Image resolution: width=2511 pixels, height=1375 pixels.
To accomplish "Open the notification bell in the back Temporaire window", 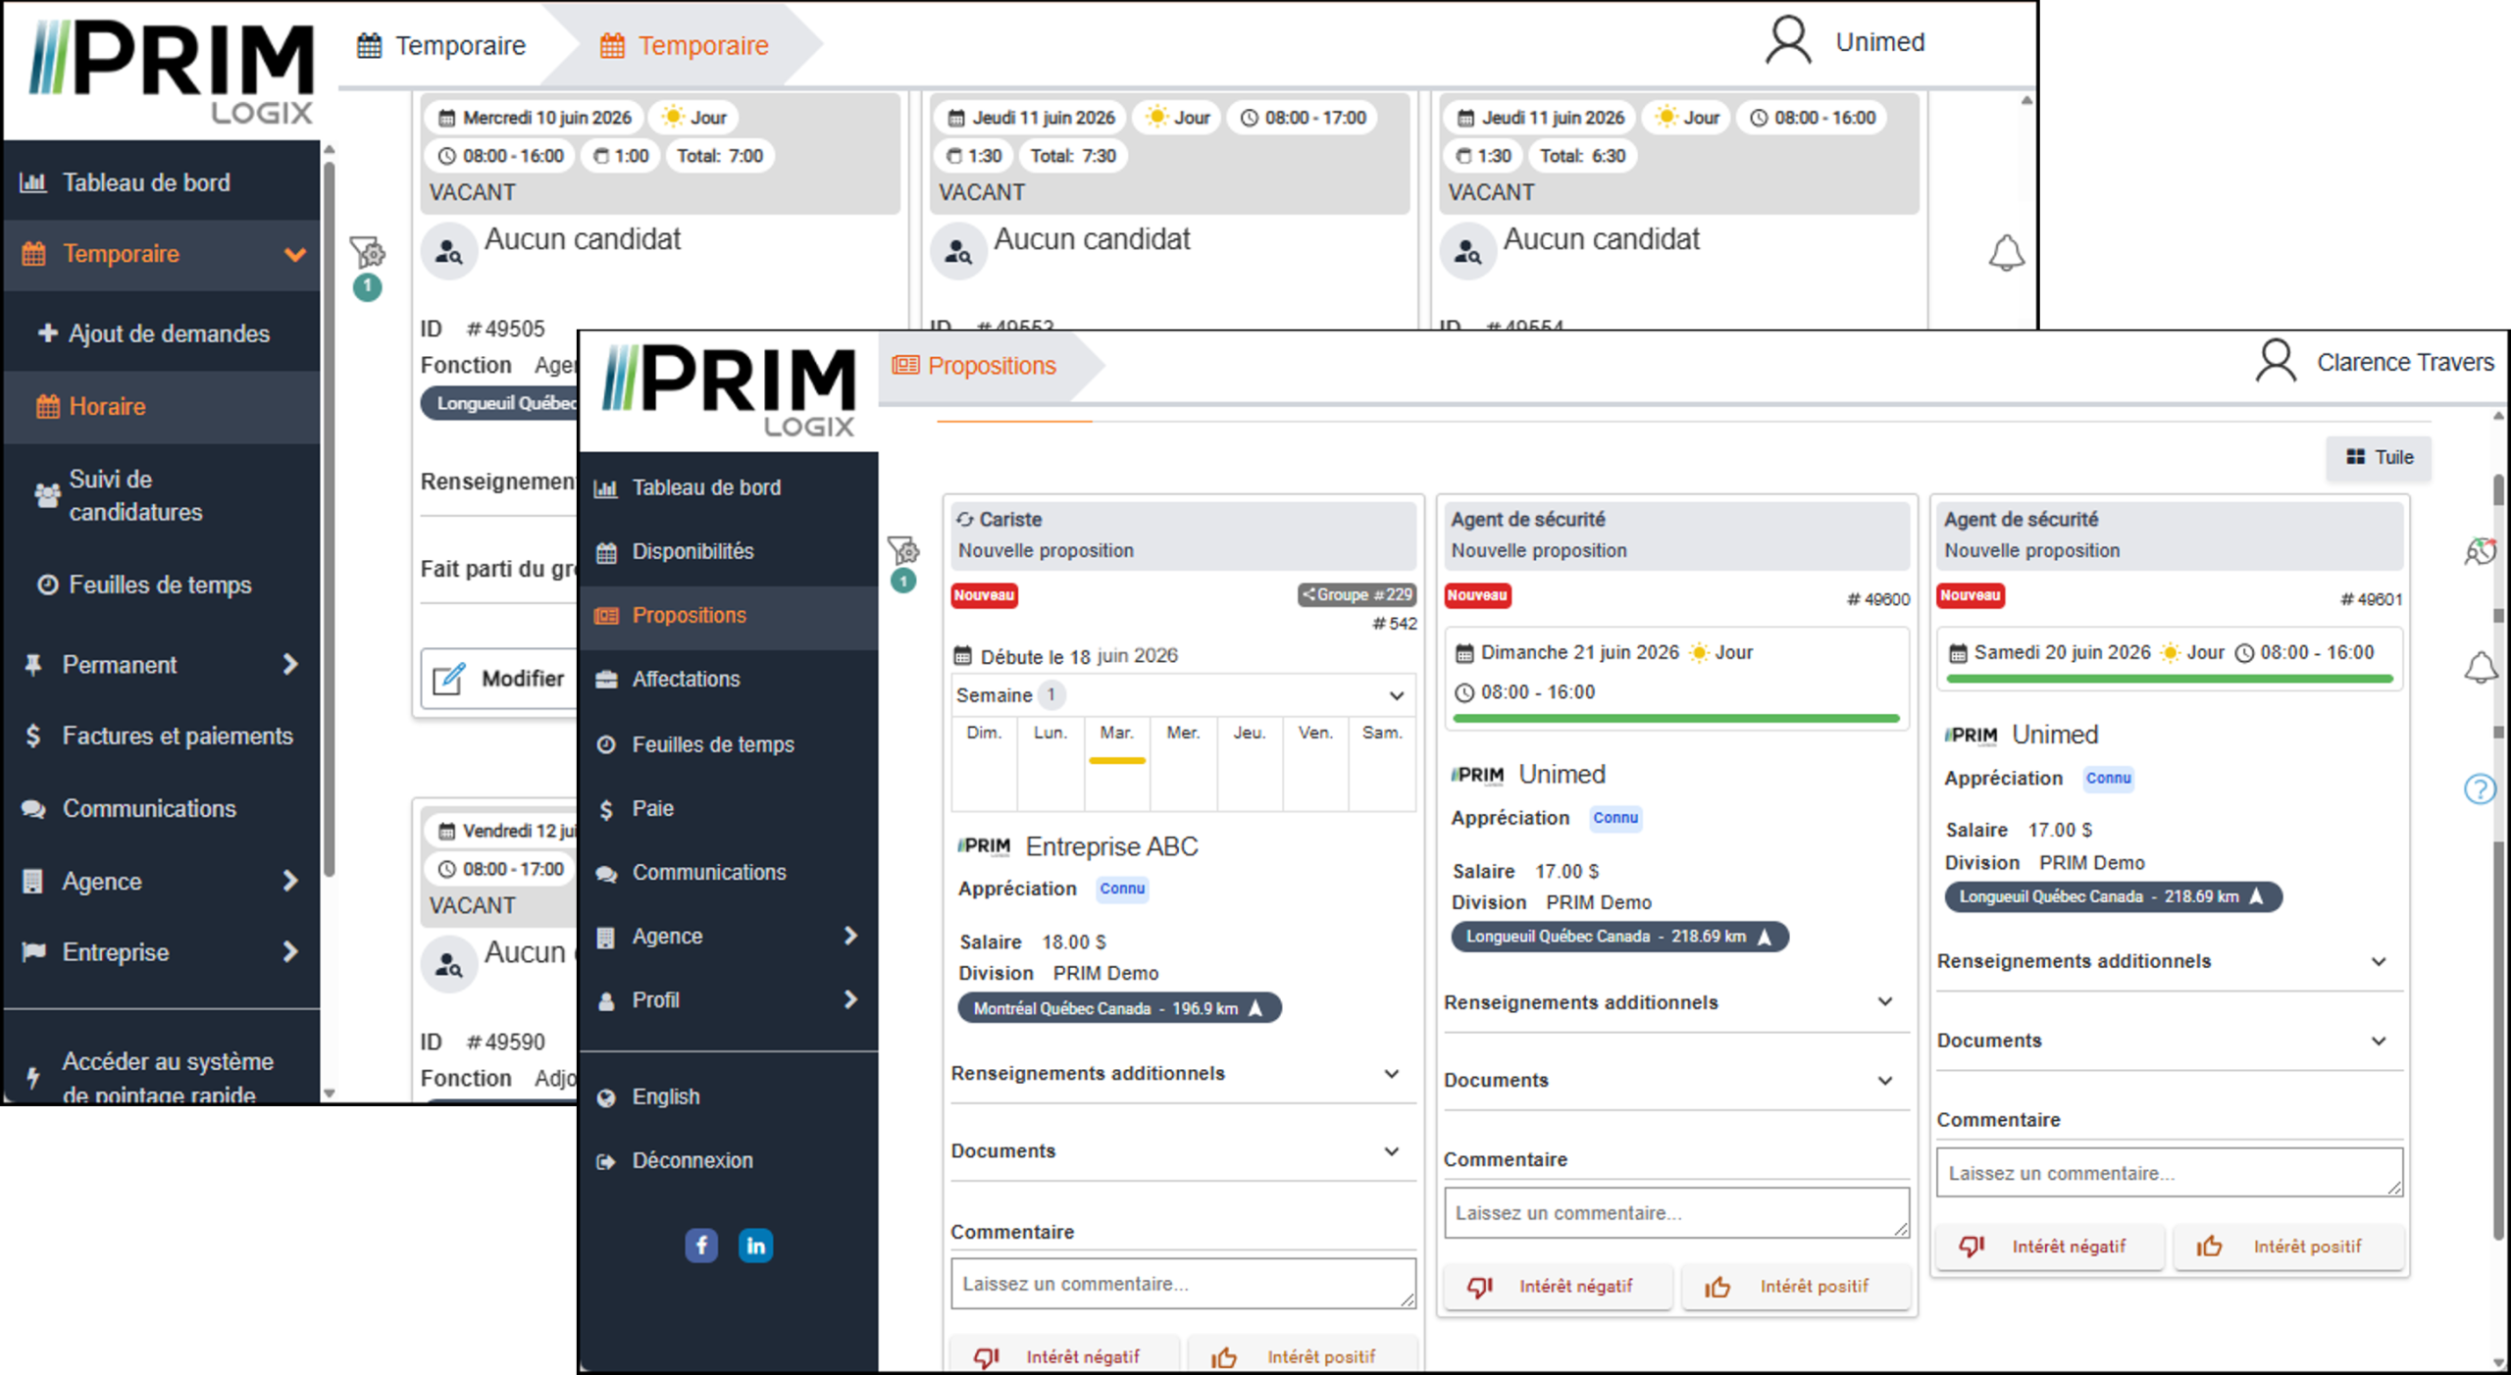I will [2006, 253].
